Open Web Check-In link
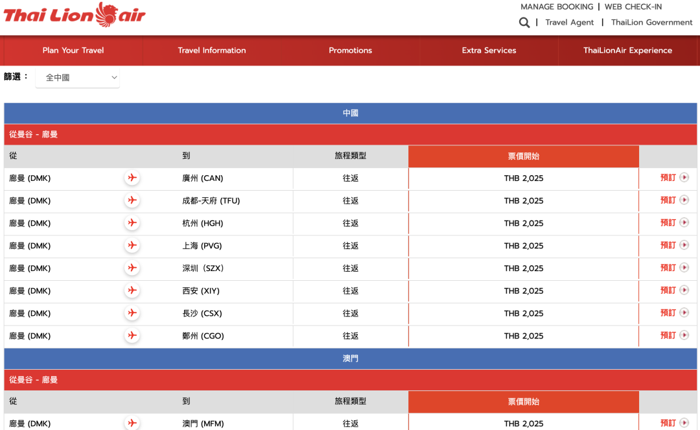700x430 pixels. (633, 6)
